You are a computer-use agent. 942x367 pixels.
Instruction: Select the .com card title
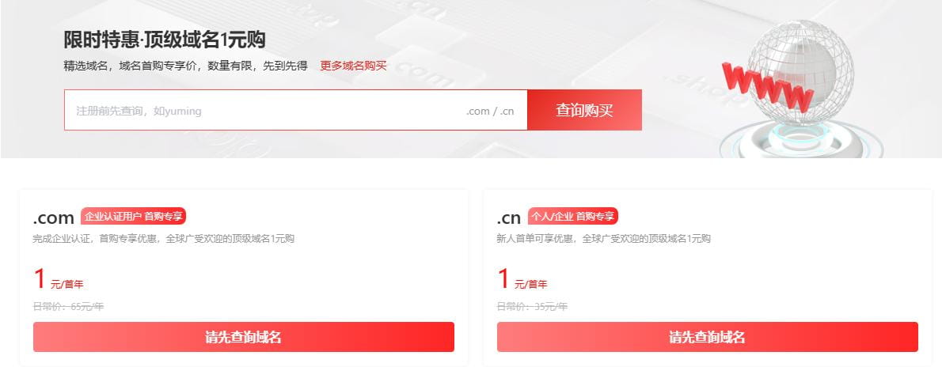click(54, 218)
